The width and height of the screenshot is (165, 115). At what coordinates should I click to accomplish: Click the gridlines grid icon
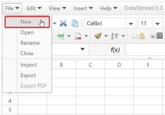pyautogui.click(x=160, y=35)
